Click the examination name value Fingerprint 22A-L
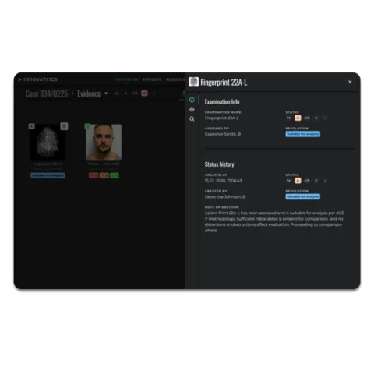 (221, 118)
